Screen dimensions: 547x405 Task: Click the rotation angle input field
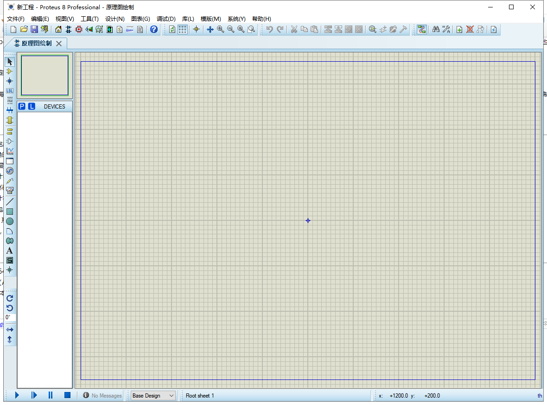[10, 317]
